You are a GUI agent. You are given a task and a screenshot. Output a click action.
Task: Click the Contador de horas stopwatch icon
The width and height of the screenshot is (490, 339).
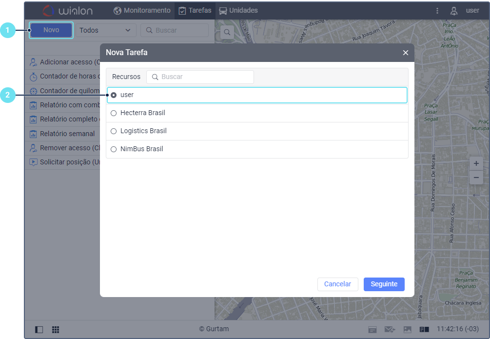click(x=33, y=77)
